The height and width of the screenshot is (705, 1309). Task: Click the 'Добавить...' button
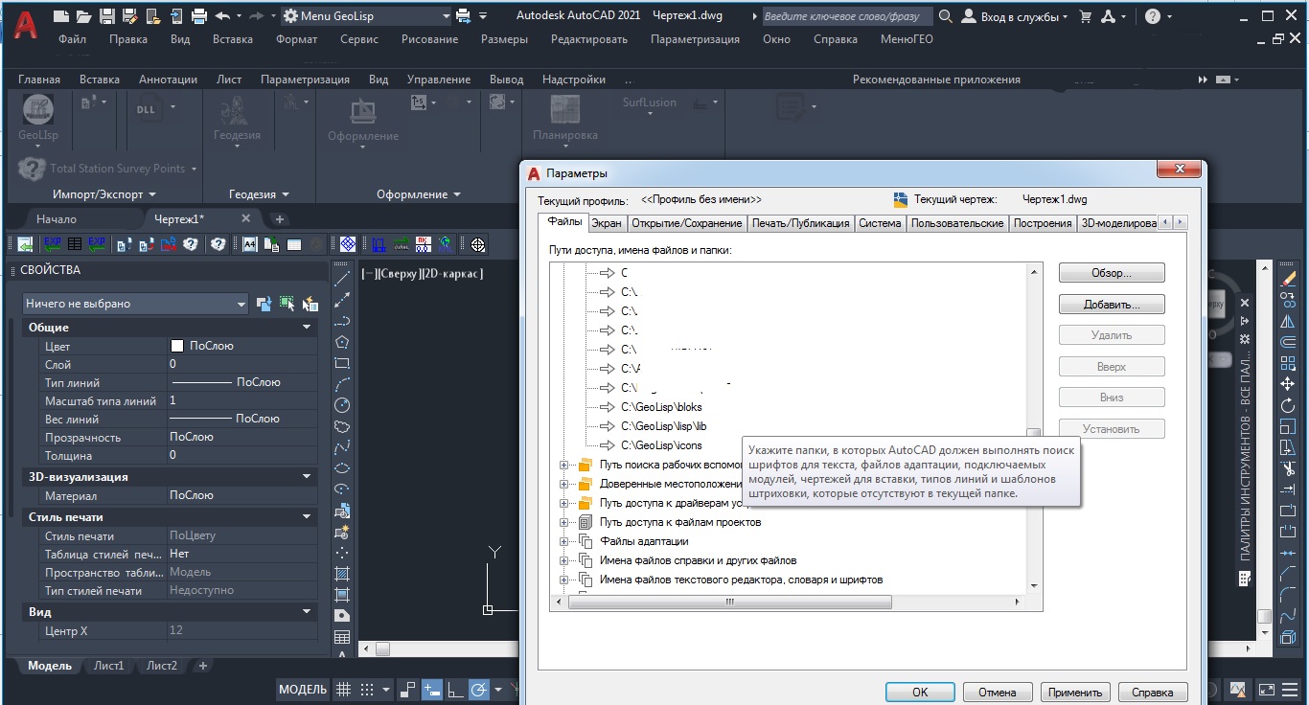(1111, 305)
